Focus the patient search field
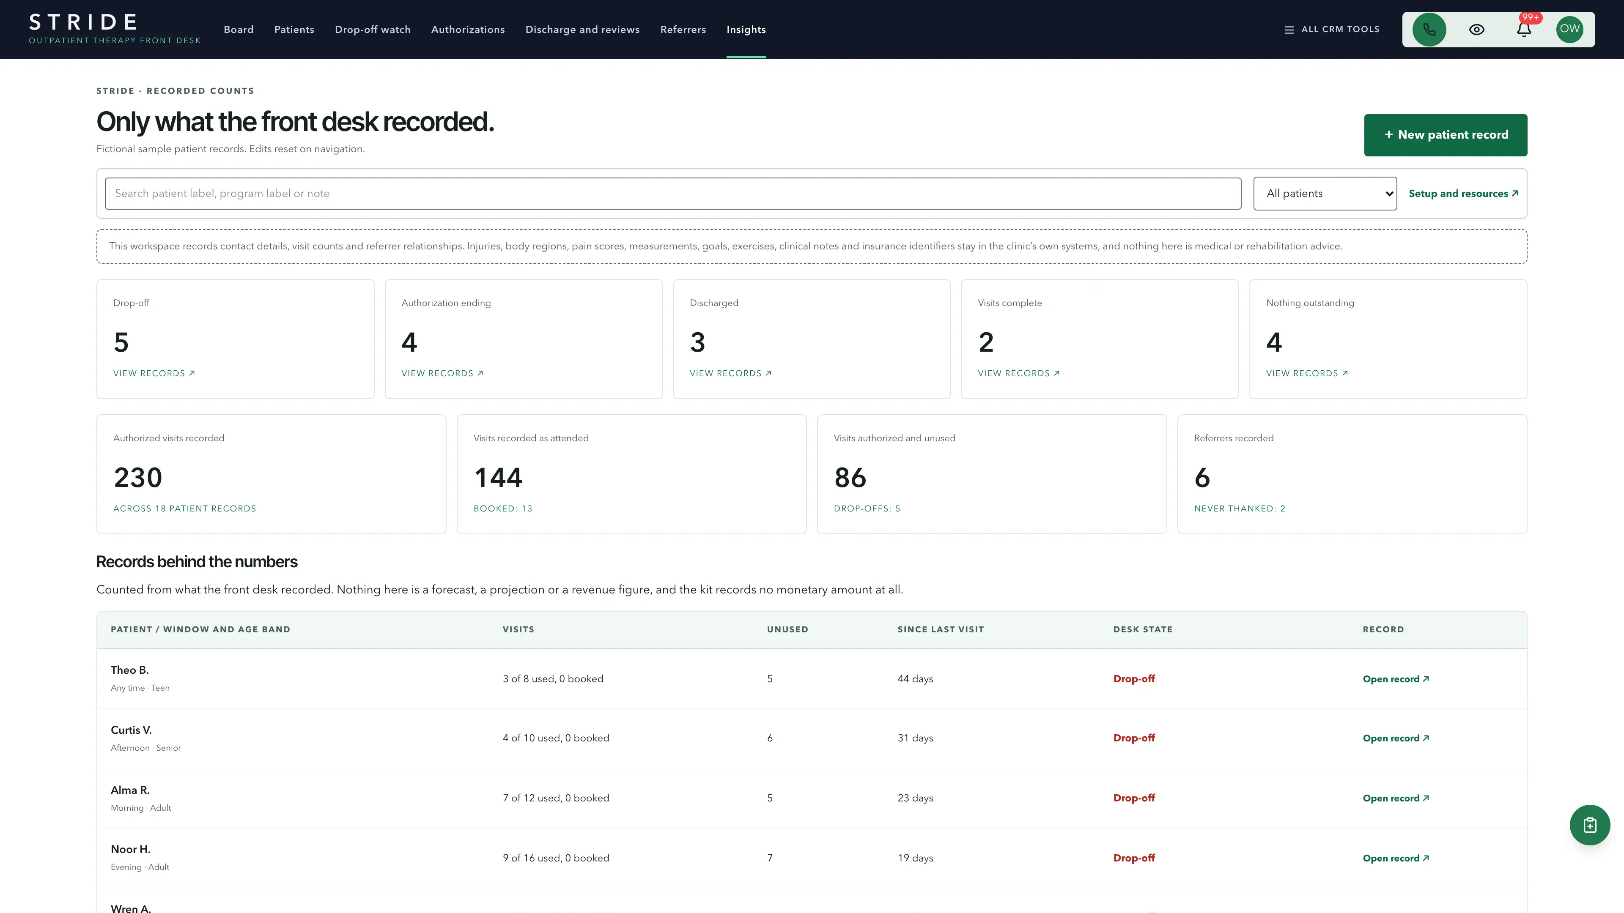Screen dimensions: 1624x913 point(673,194)
